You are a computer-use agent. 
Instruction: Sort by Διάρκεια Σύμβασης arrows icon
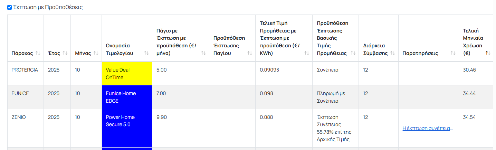click(392, 53)
